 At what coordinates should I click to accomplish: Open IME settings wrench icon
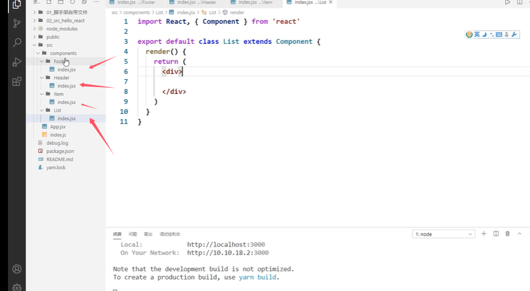(514, 34)
